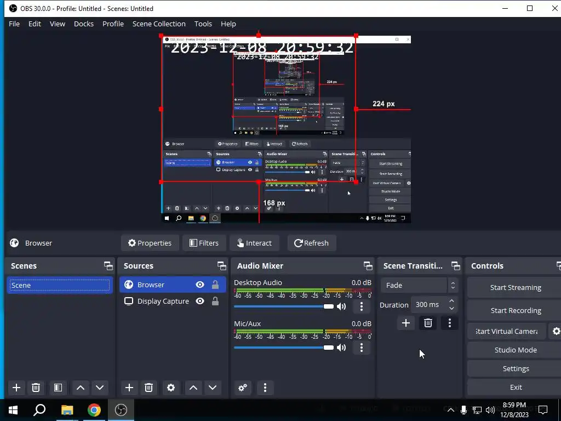Mute Desktop Audio speaker icon
The height and width of the screenshot is (421, 561).
(x=341, y=306)
